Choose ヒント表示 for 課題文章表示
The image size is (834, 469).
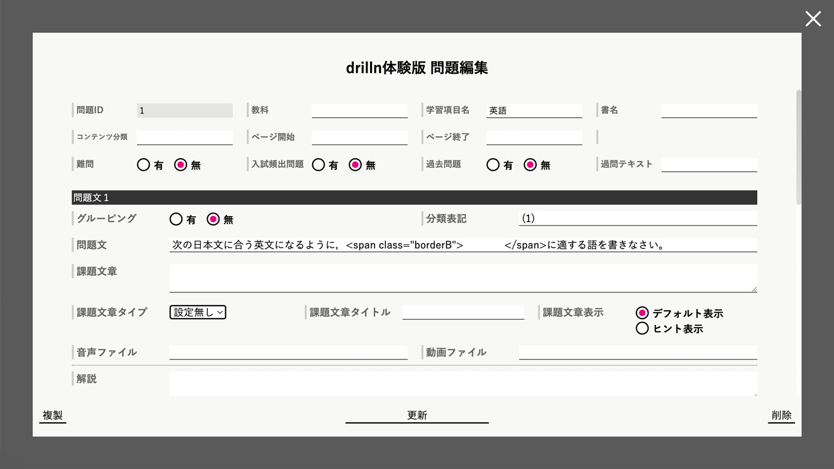coord(642,328)
